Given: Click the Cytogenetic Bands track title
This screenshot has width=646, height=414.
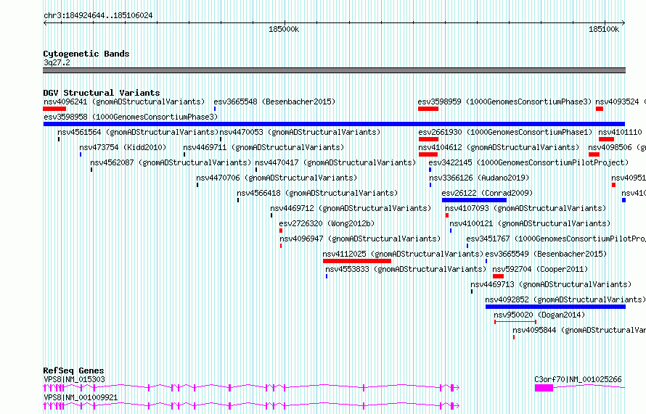Looking at the screenshot, I should tap(86, 54).
